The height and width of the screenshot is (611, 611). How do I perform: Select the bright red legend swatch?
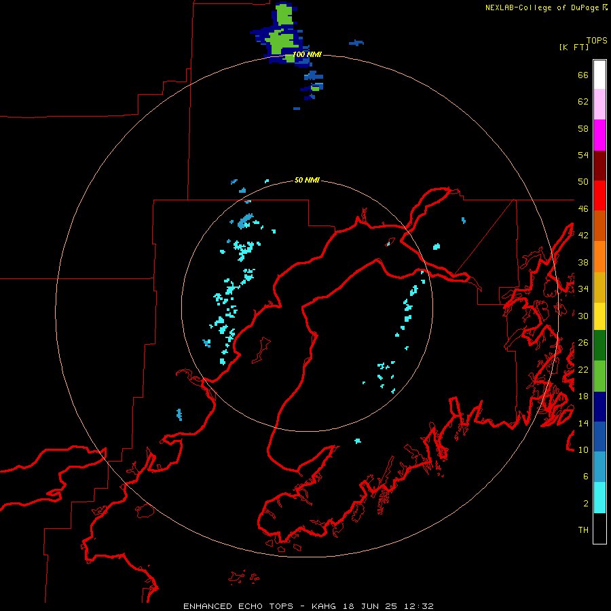(599, 196)
